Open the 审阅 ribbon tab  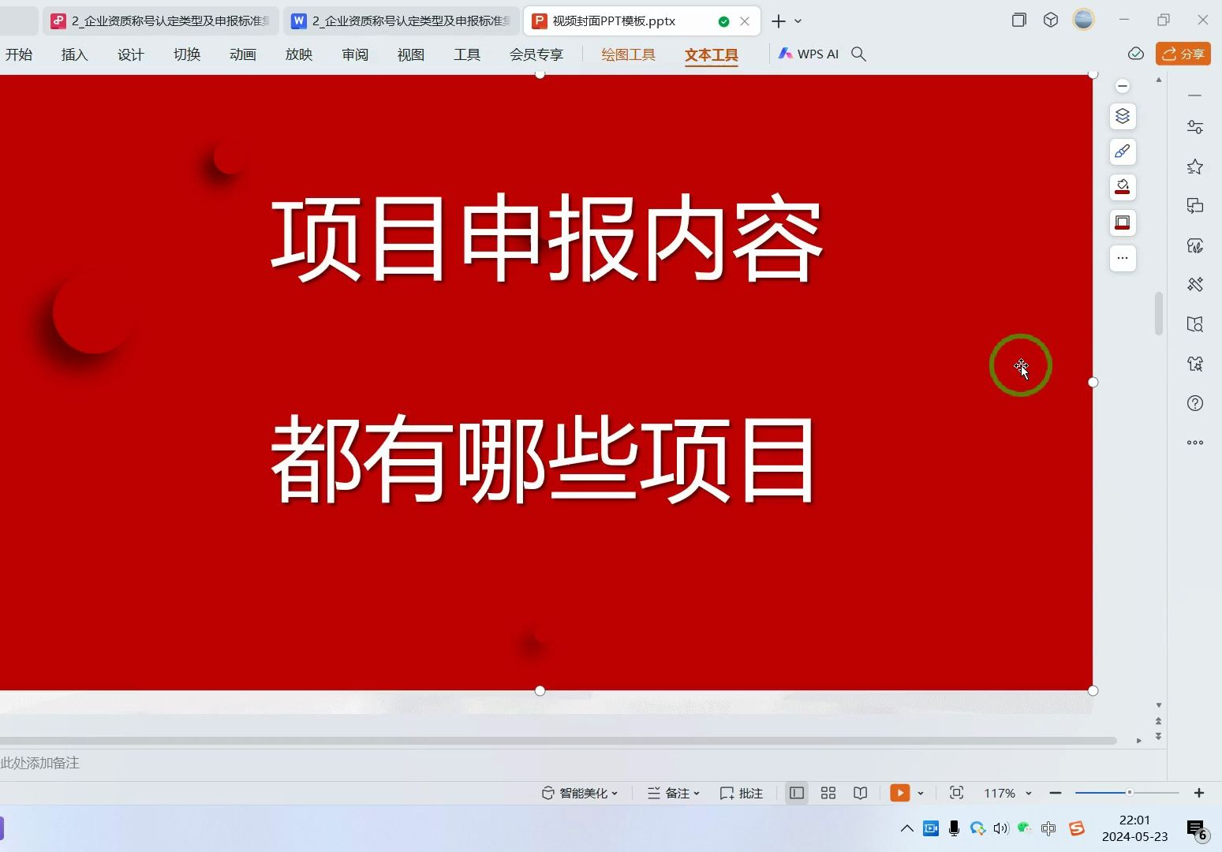(x=355, y=54)
